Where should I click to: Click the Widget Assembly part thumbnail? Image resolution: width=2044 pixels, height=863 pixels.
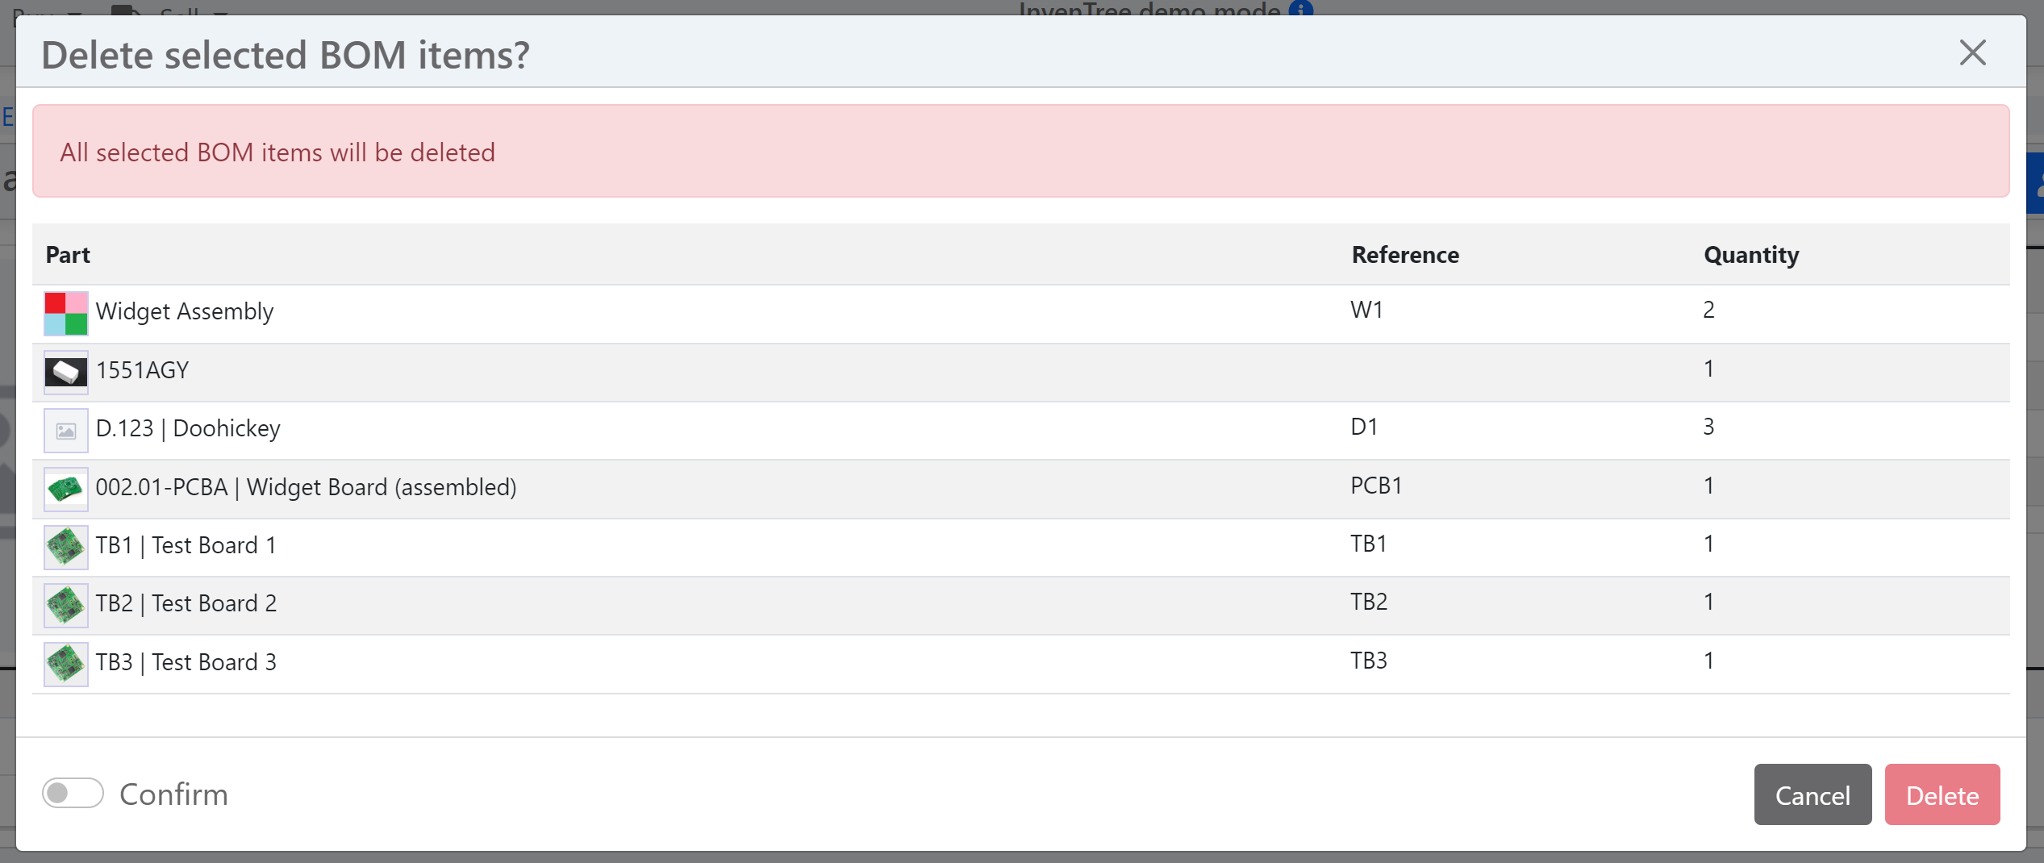click(x=65, y=313)
